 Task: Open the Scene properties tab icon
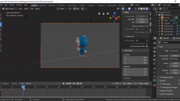154,59
